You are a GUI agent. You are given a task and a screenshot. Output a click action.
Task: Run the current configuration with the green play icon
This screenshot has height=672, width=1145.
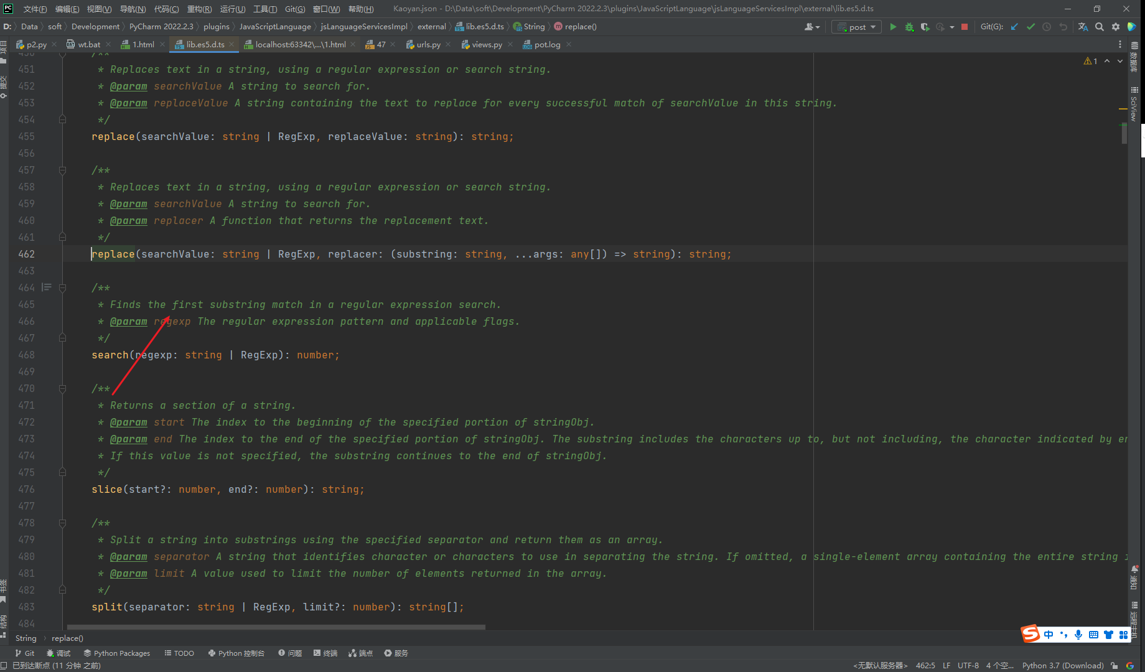click(893, 27)
